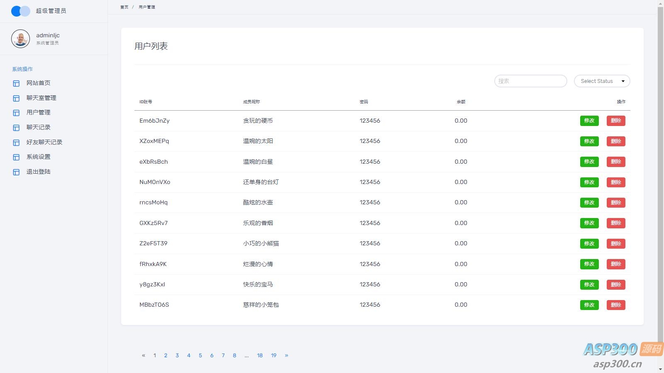The width and height of the screenshot is (664, 373).
Task: Click the adminljc profile avatar
Action: click(20, 39)
